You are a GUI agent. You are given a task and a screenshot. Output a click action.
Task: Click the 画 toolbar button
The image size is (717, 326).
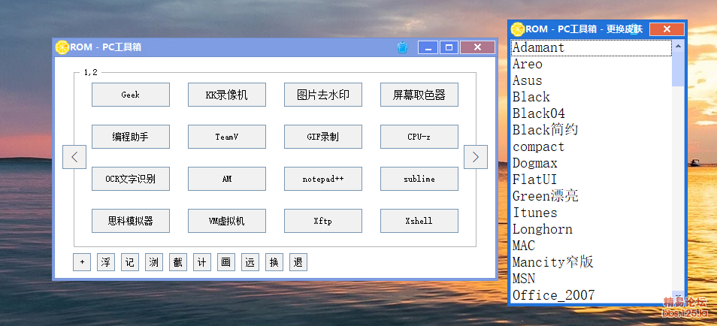(x=226, y=262)
